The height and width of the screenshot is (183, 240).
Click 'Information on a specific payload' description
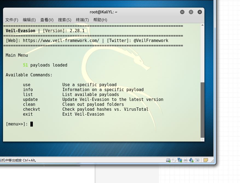click(x=103, y=90)
